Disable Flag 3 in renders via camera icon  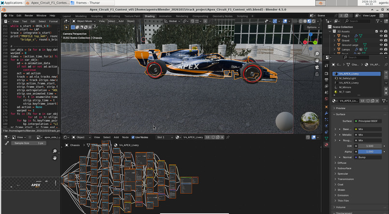(x=386, y=36)
